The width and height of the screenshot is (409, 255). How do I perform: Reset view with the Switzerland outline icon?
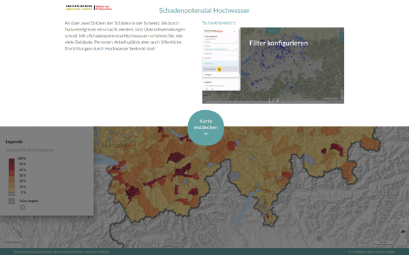(x=404, y=231)
